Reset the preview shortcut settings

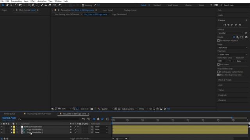[246, 33]
